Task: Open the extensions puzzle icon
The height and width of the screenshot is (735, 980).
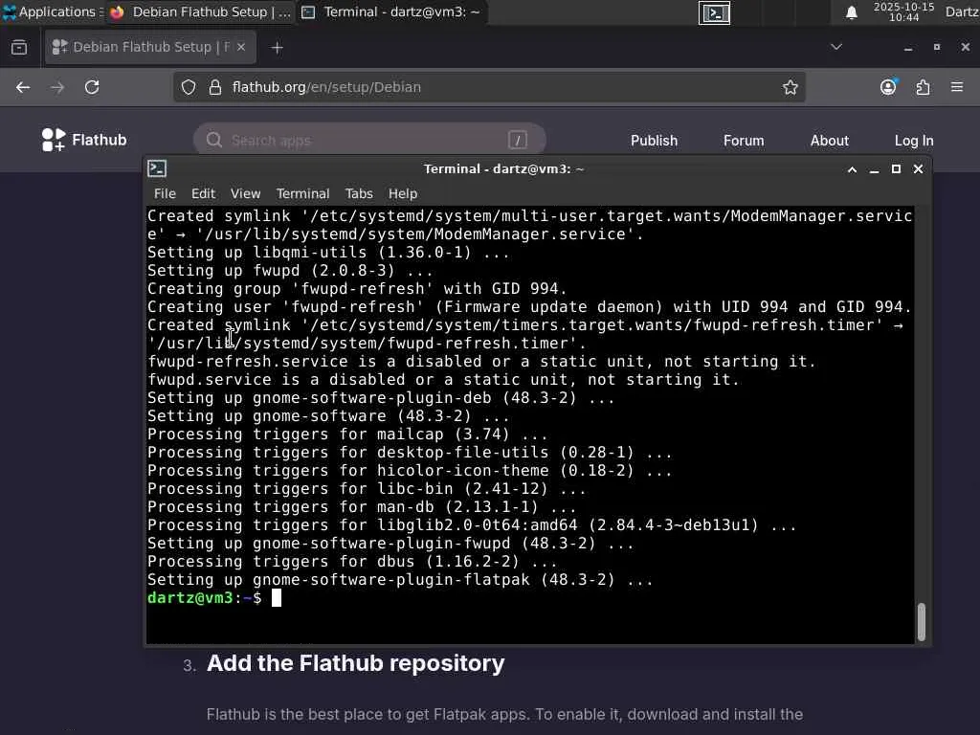Action: click(x=924, y=87)
